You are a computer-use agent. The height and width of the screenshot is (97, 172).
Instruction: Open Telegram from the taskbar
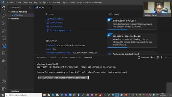tap(62, 95)
